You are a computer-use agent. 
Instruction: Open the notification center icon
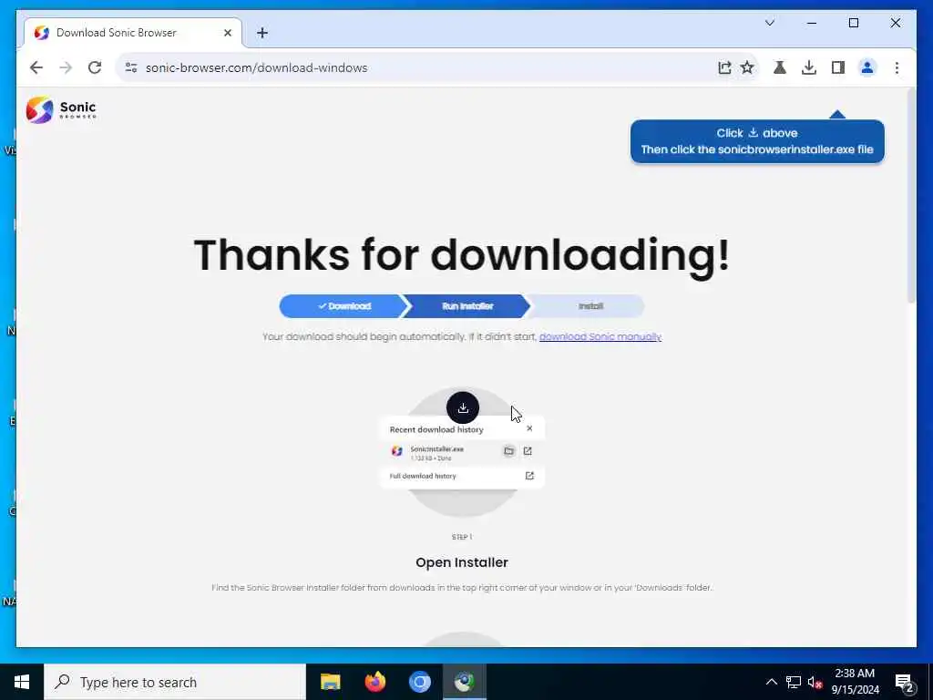click(905, 683)
